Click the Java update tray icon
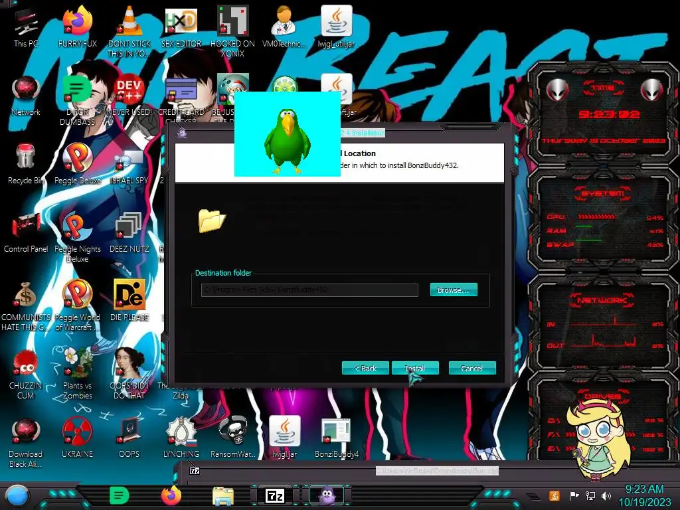Image resolution: width=680 pixels, height=510 pixels. pos(554,495)
